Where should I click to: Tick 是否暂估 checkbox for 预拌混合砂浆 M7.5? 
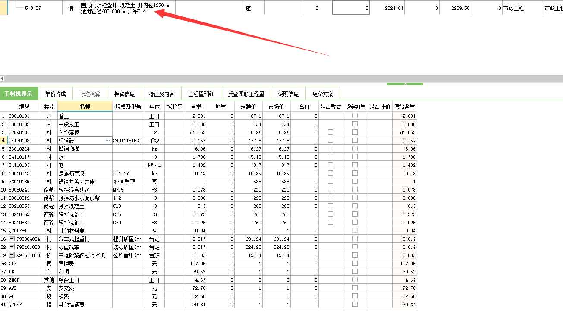[330, 189]
